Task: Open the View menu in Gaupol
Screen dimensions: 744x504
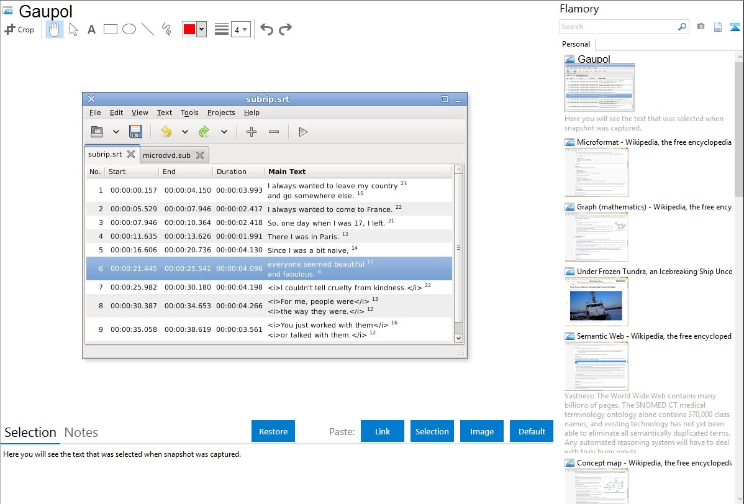Action: pos(140,112)
